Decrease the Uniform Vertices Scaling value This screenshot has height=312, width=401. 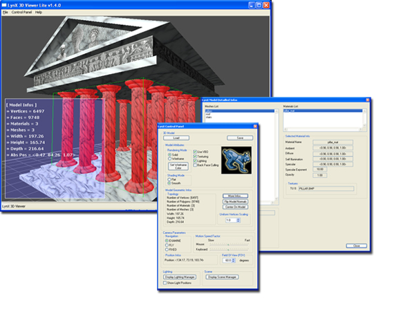tap(239, 221)
